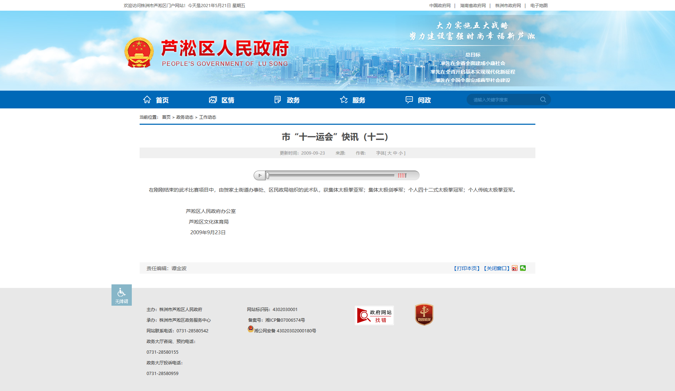
Task: Click the audio player volume bars
Action: (x=402, y=175)
